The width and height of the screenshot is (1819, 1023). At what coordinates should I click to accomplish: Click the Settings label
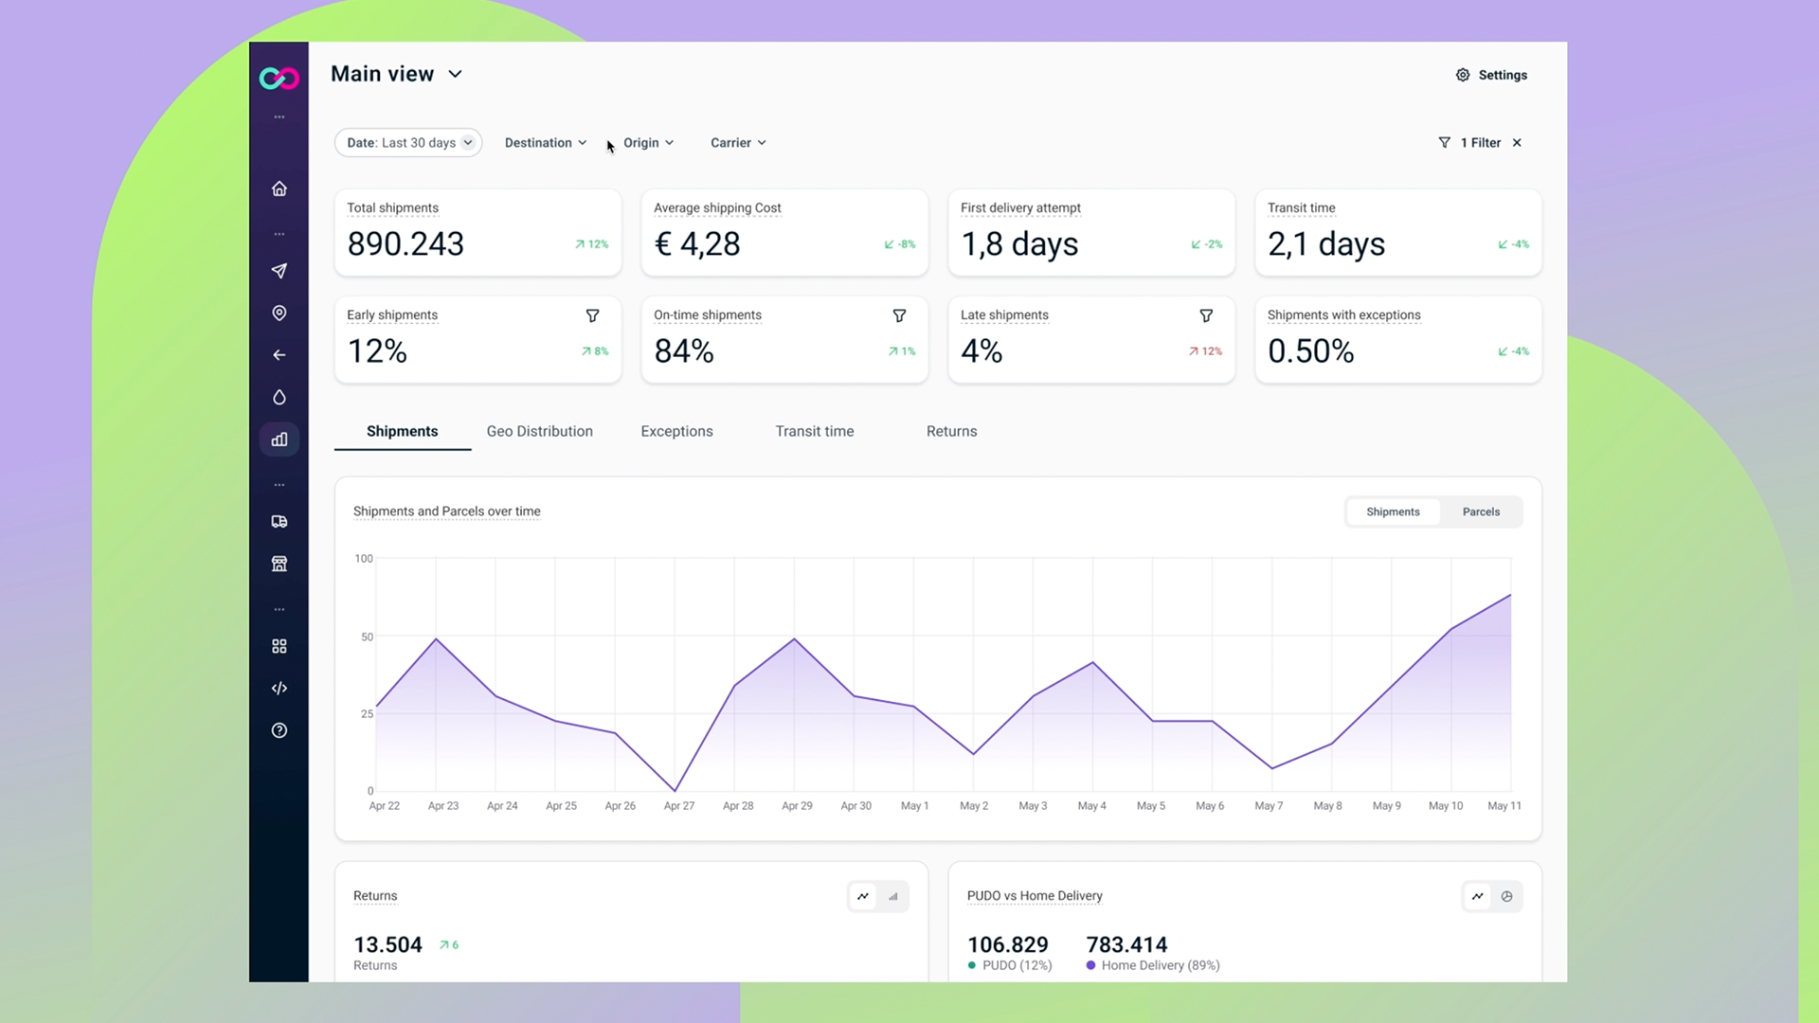tap(1503, 75)
